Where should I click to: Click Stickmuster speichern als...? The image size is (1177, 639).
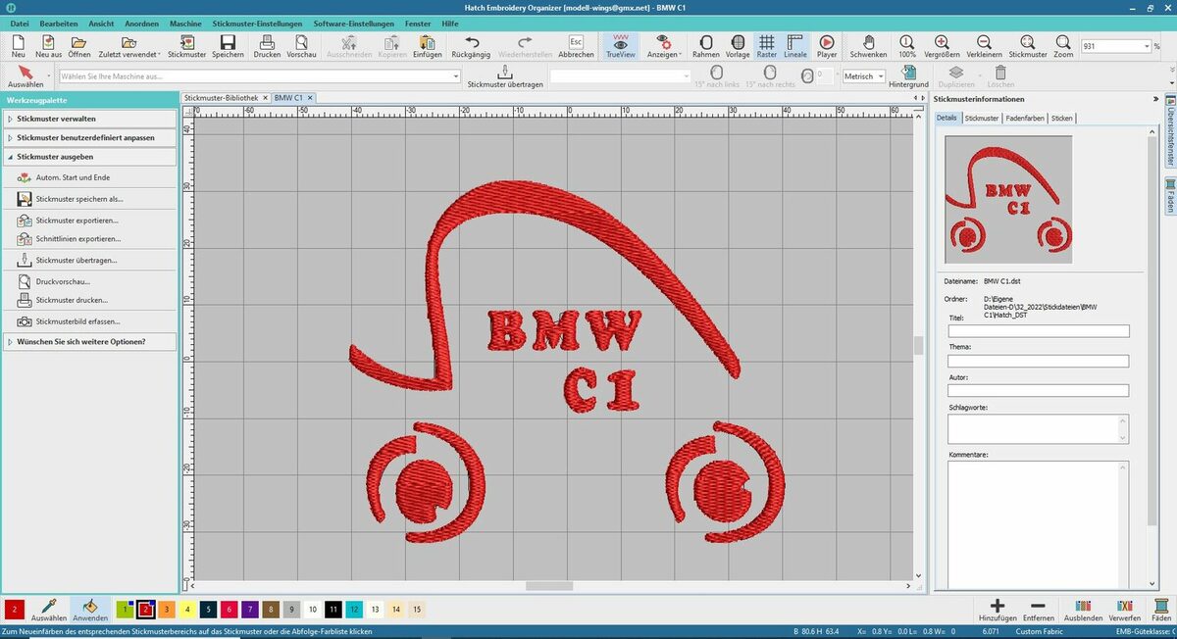click(79, 199)
